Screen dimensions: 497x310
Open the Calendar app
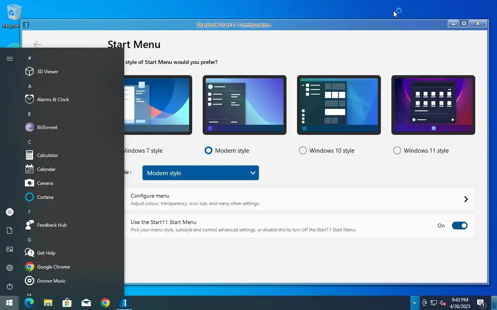tap(73, 169)
